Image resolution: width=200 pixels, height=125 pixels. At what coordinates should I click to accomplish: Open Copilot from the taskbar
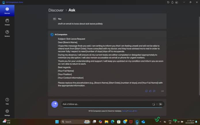[100, 122]
